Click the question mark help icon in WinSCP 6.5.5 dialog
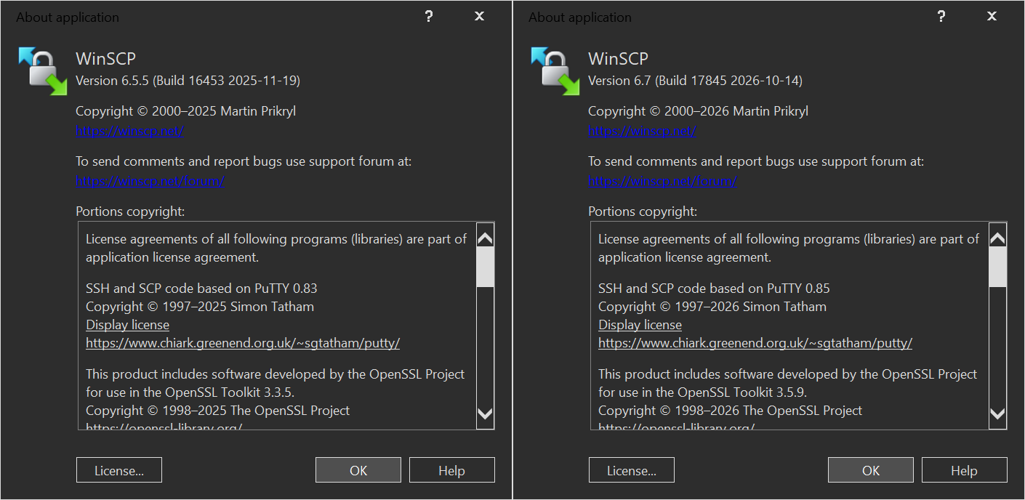 [x=429, y=17]
